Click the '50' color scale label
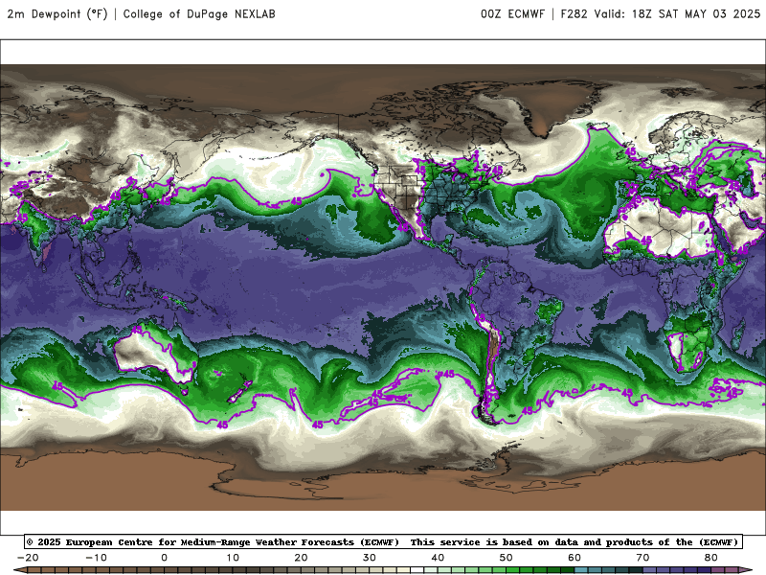Image resolution: width=766 pixels, height=575 pixels. (x=507, y=558)
